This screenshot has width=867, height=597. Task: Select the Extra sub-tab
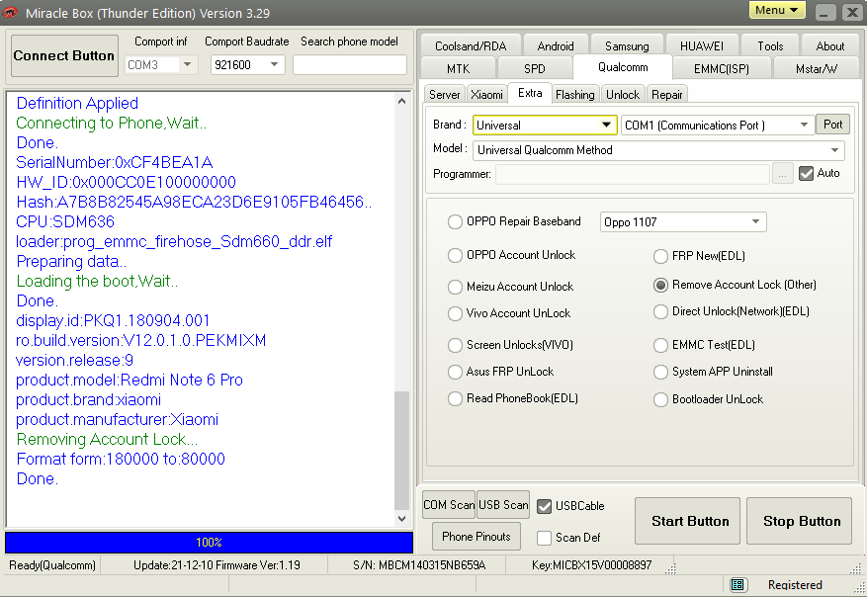(530, 93)
